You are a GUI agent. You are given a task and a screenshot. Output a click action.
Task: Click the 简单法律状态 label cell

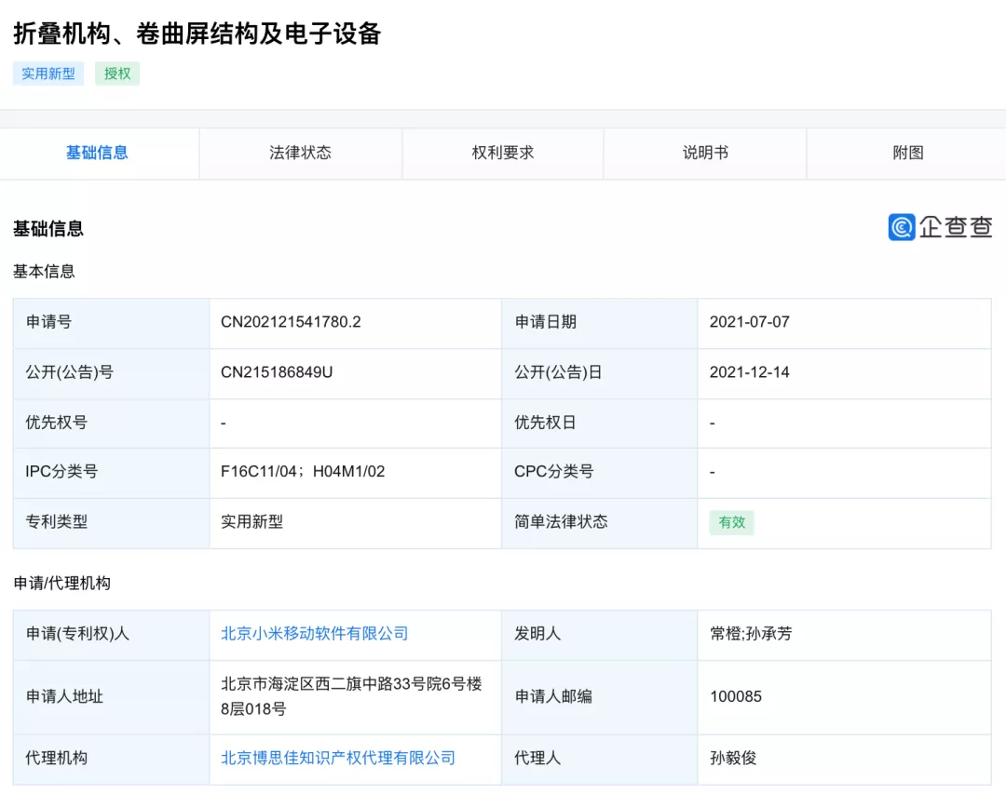(599, 521)
